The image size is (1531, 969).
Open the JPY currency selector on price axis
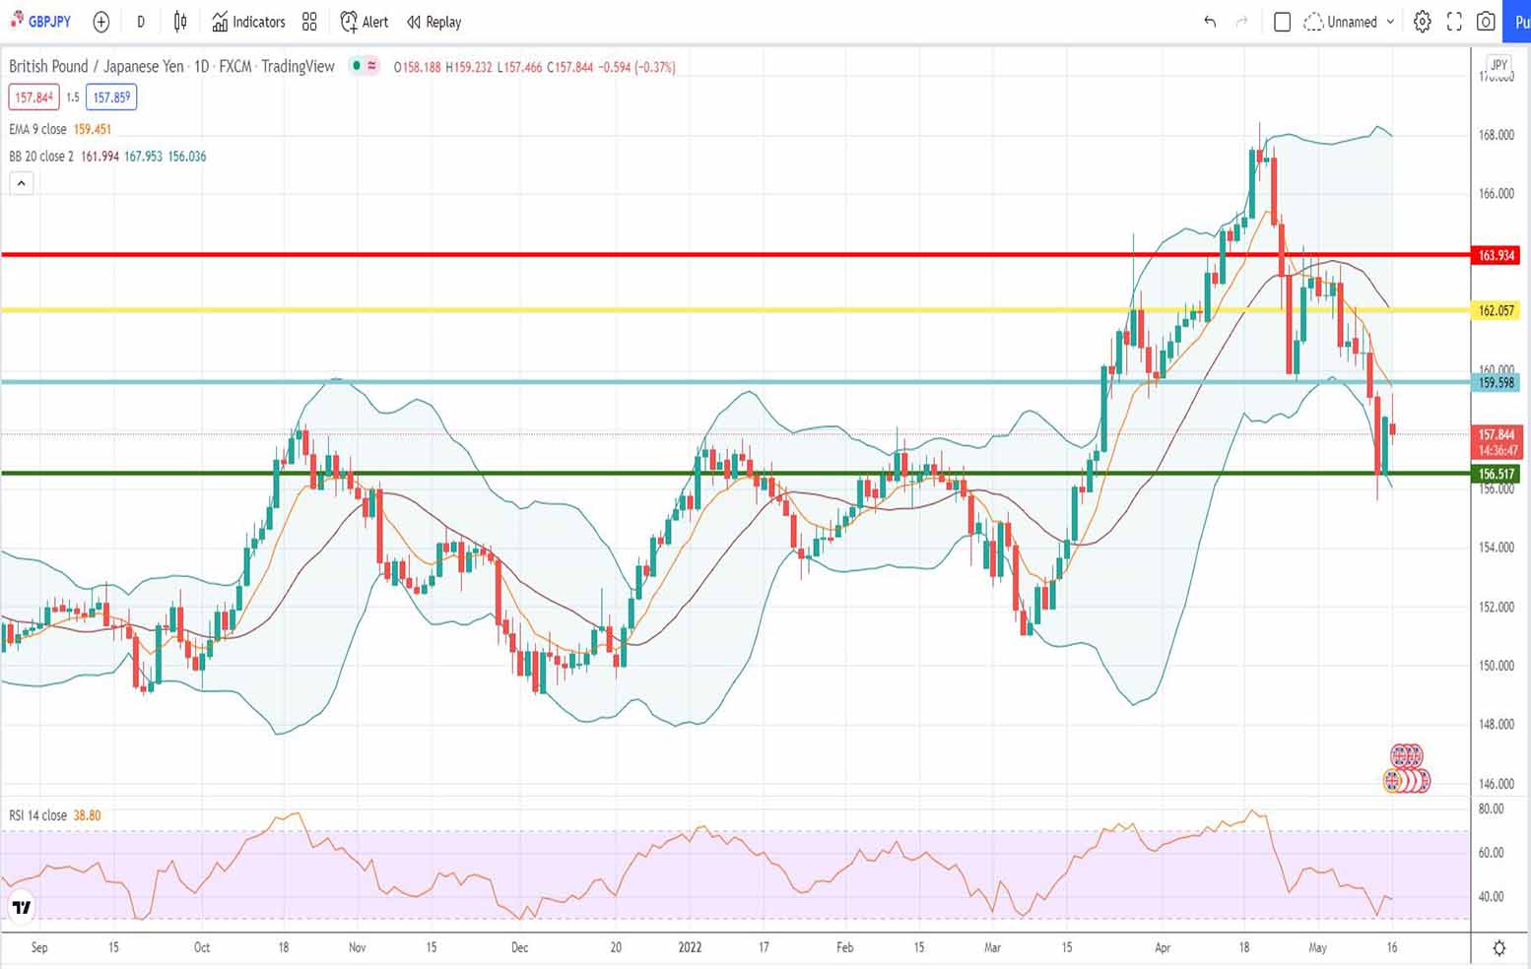(1498, 65)
